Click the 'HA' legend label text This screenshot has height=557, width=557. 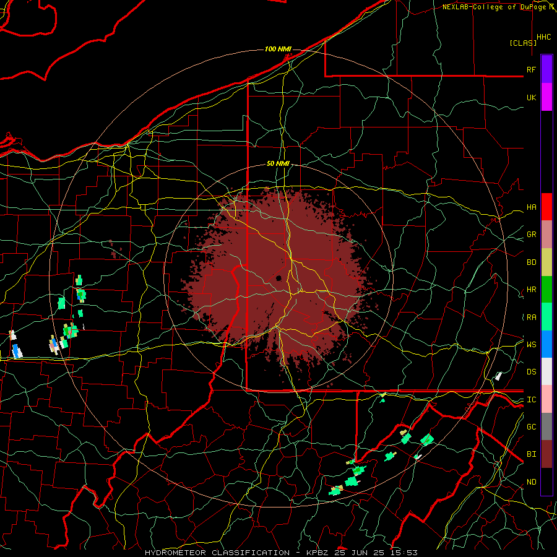(531, 207)
